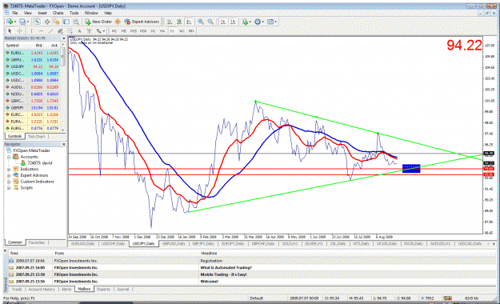Screen dimensions: 500x304
Task: Open the New Chart dropdown arrow
Action: 15,22
